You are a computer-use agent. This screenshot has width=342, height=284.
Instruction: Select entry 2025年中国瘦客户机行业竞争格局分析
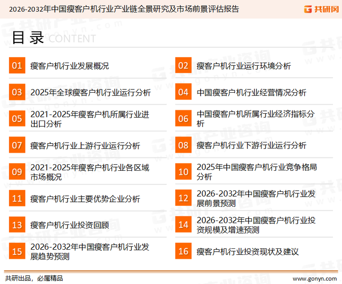tap(257, 172)
